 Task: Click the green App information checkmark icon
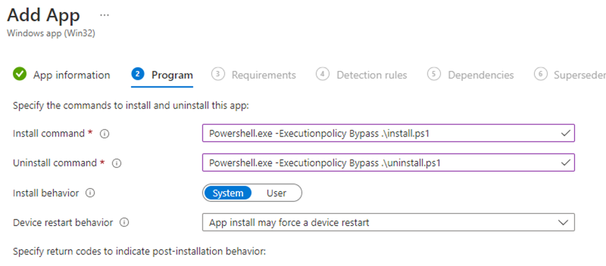tap(20, 74)
